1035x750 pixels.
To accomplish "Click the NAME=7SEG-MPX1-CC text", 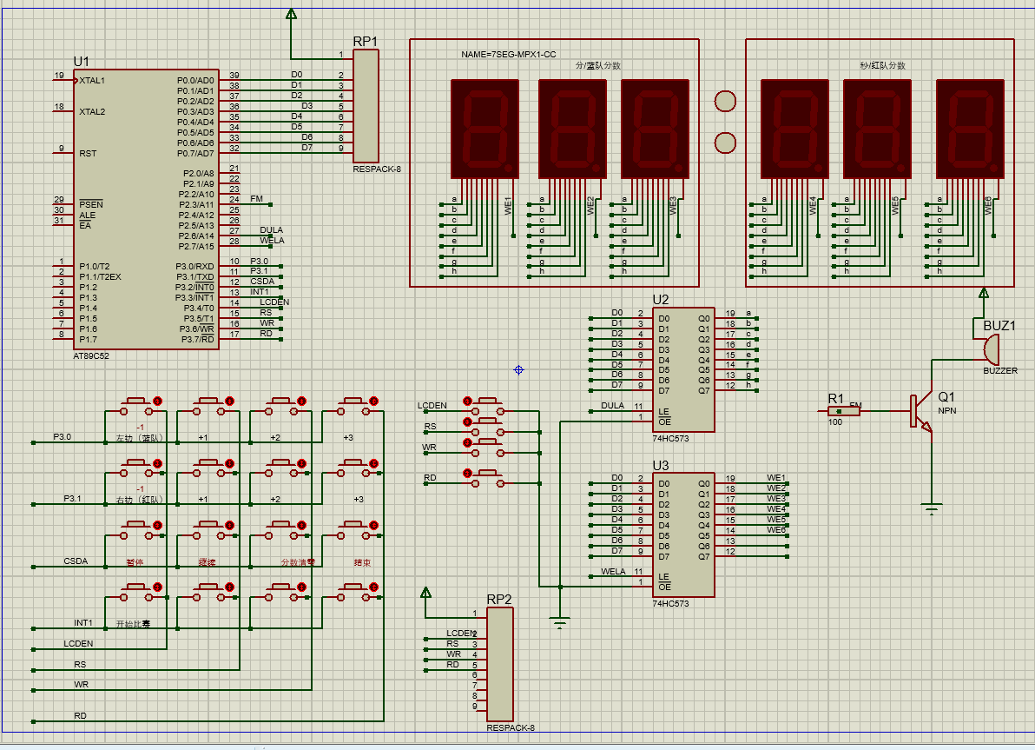I will [x=508, y=54].
